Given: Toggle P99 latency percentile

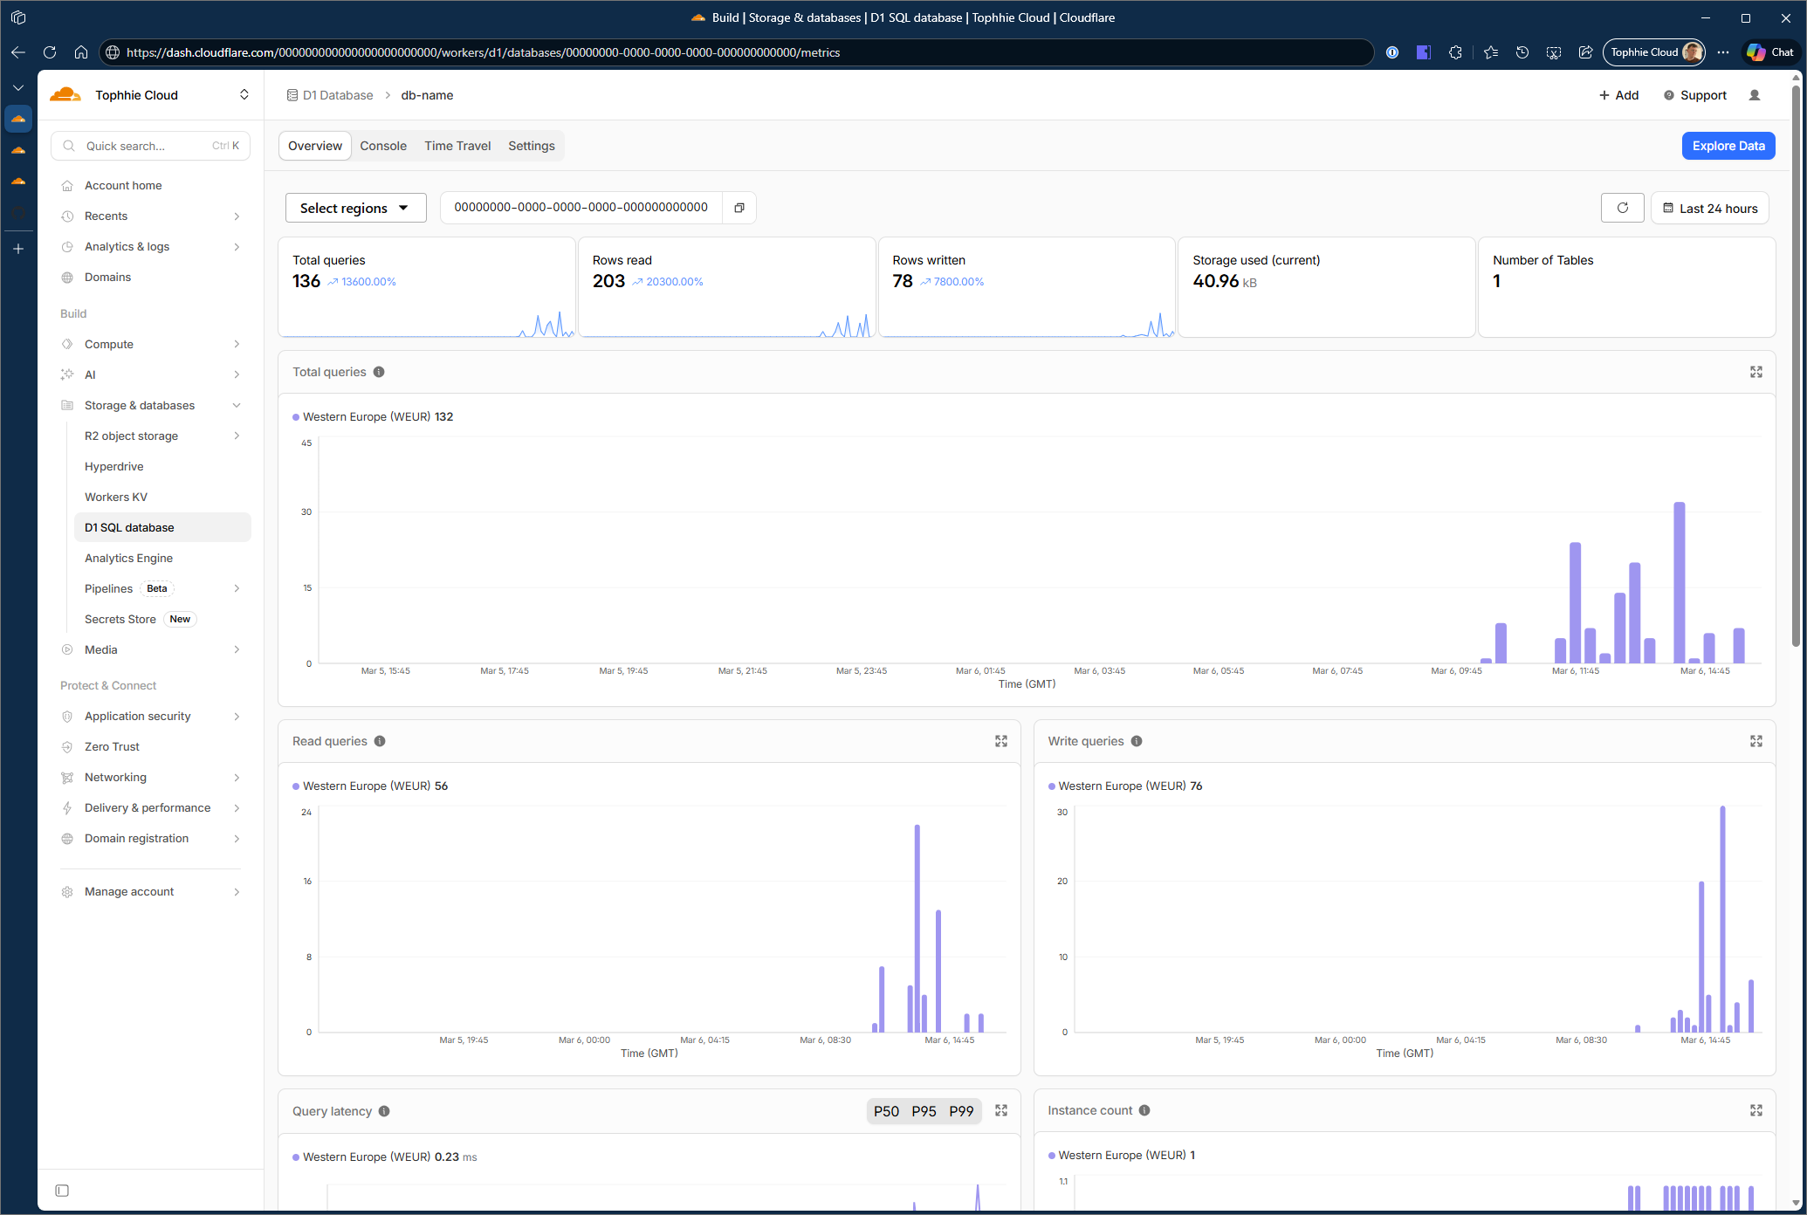Looking at the screenshot, I should [x=960, y=1111].
